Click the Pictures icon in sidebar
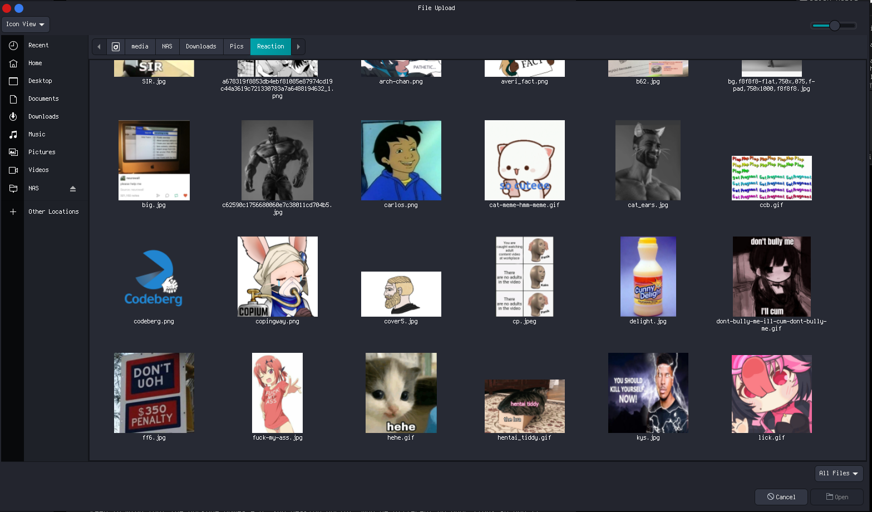 [13, 152]
